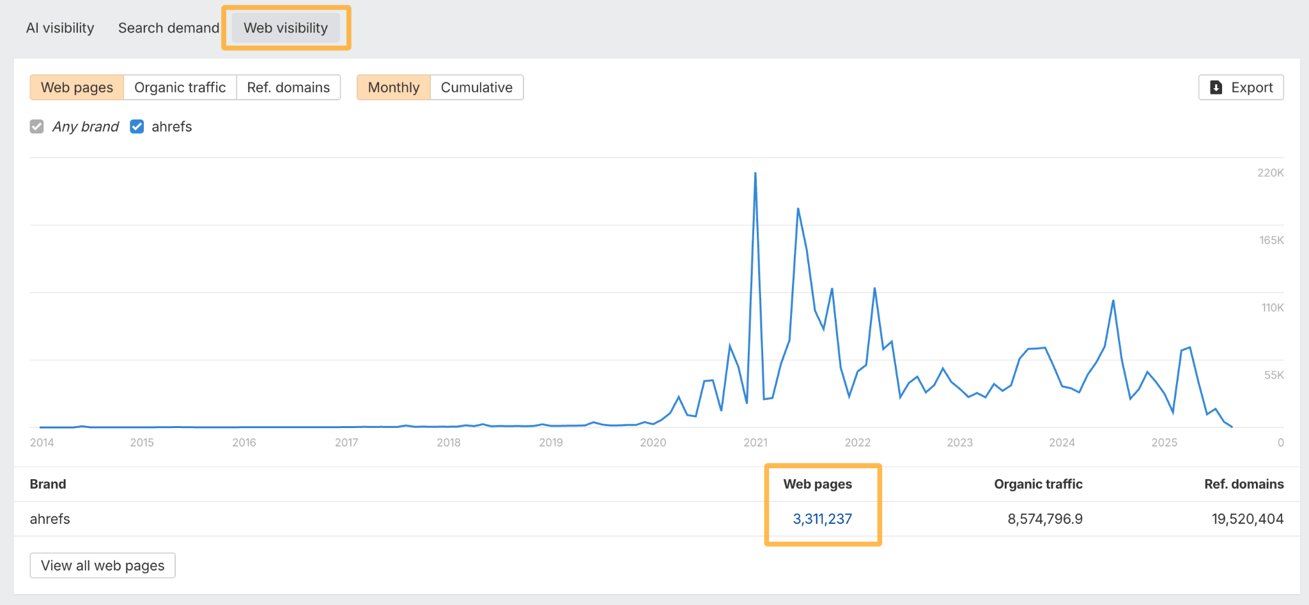1309x605 pixels.
Task: Switch chart to Monthly view
Action: click(393, 87)
